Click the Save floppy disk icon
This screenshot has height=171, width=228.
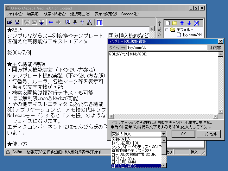pos(17,22)
